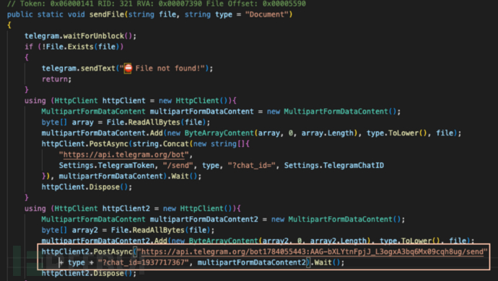
Task: Click httpClient2.Dispose(); line
Action: coord(89,273)
